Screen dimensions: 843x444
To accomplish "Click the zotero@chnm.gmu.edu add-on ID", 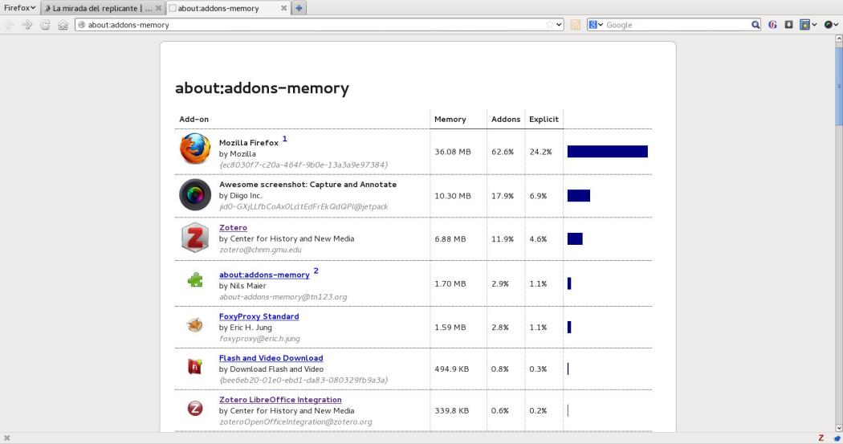I will point(260,250).
